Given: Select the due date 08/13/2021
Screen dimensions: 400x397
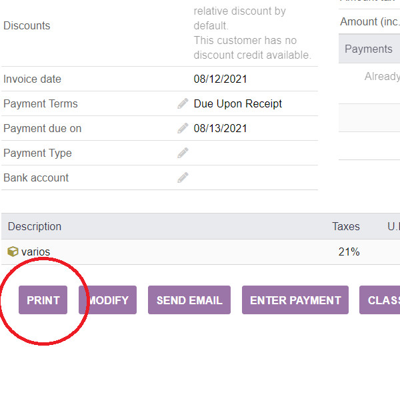Looking at the screenshot, I should (220, 128).
